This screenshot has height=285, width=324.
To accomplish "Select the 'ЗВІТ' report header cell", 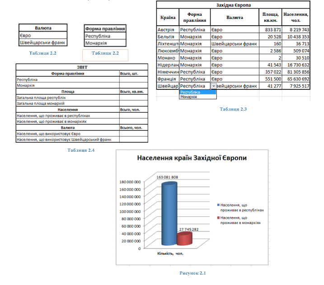I will (x=82, y=67).
